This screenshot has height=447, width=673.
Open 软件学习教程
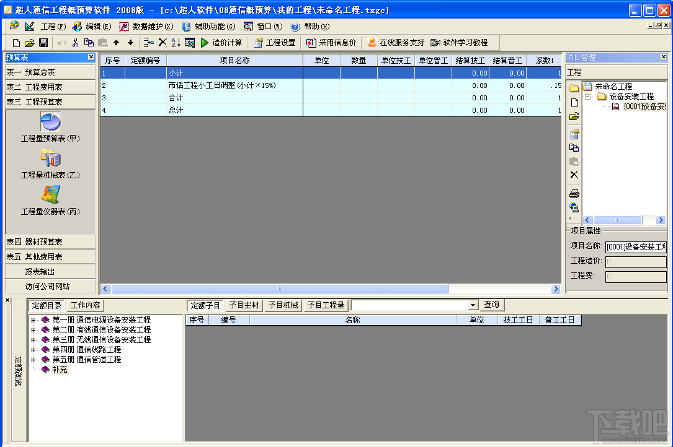[459, 43]
